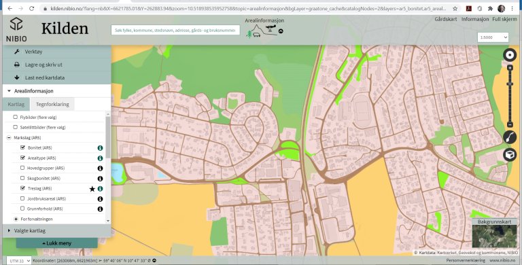This screenshot has height=265, width=522.
Task: Collapse the Markslag (AR5) tree group
Action: point(9,137)
